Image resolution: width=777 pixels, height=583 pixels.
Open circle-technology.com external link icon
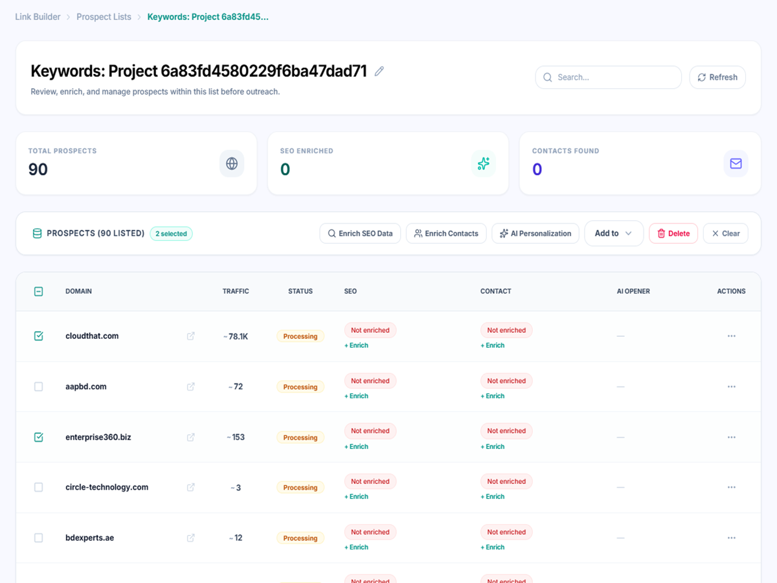191,487
